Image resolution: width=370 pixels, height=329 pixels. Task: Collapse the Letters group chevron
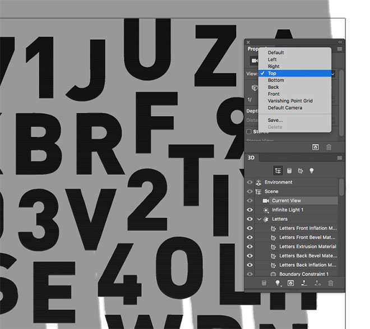coord(259,219)
